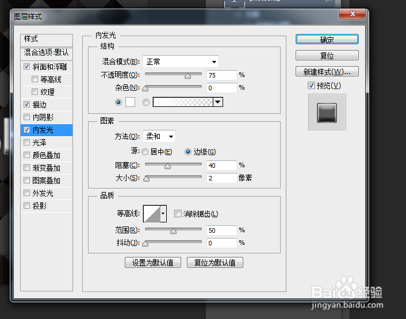Viewport: 406px width, 319px height.
Task: Enable the 颜色叠加 checkbox
Action: [x=26, y=155]
